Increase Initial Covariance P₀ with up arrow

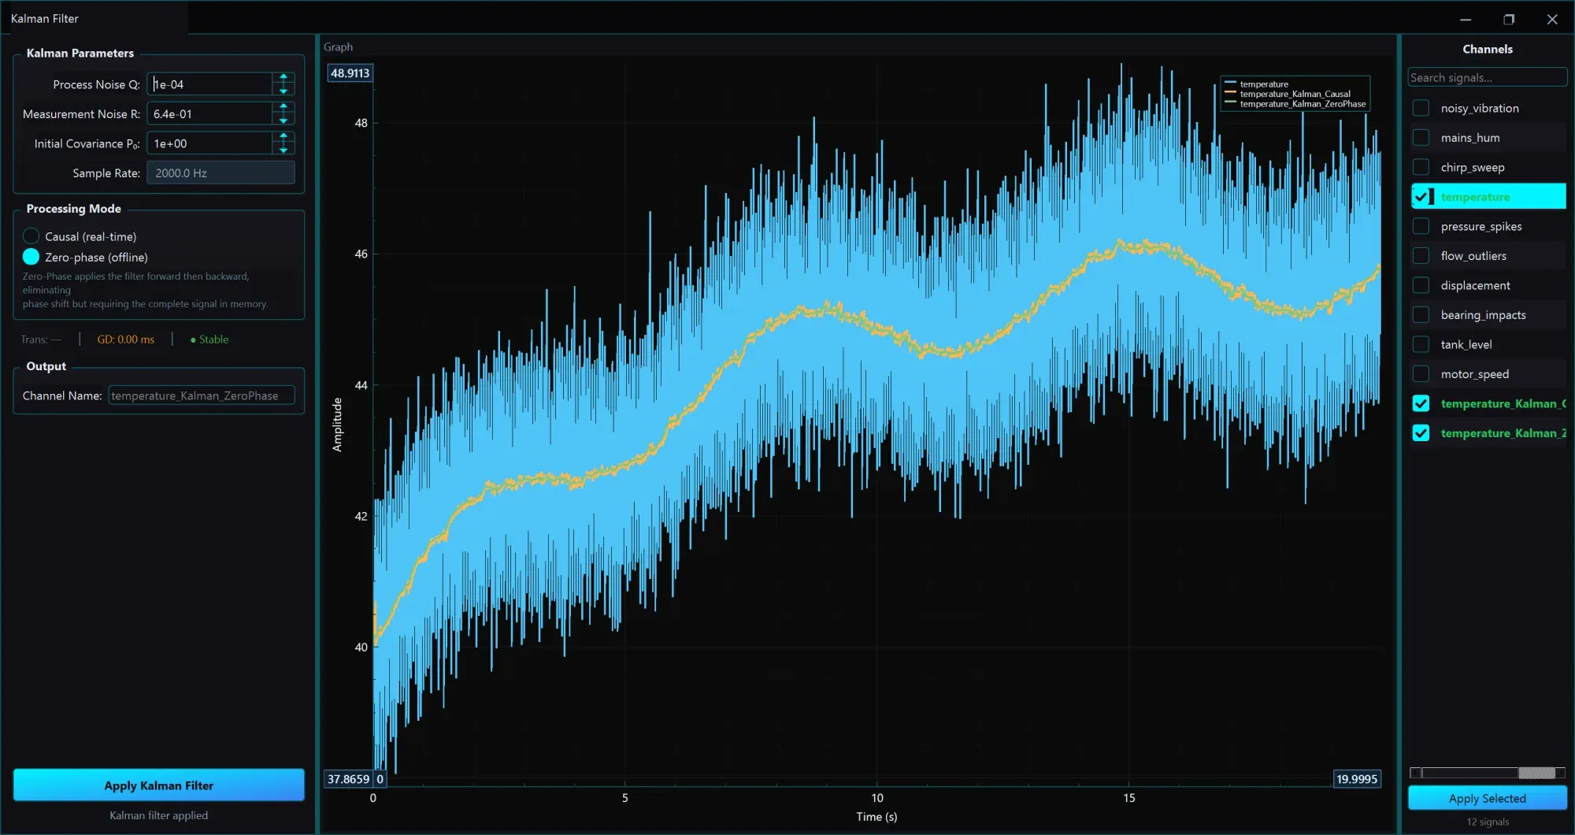(x=283, y=137)
